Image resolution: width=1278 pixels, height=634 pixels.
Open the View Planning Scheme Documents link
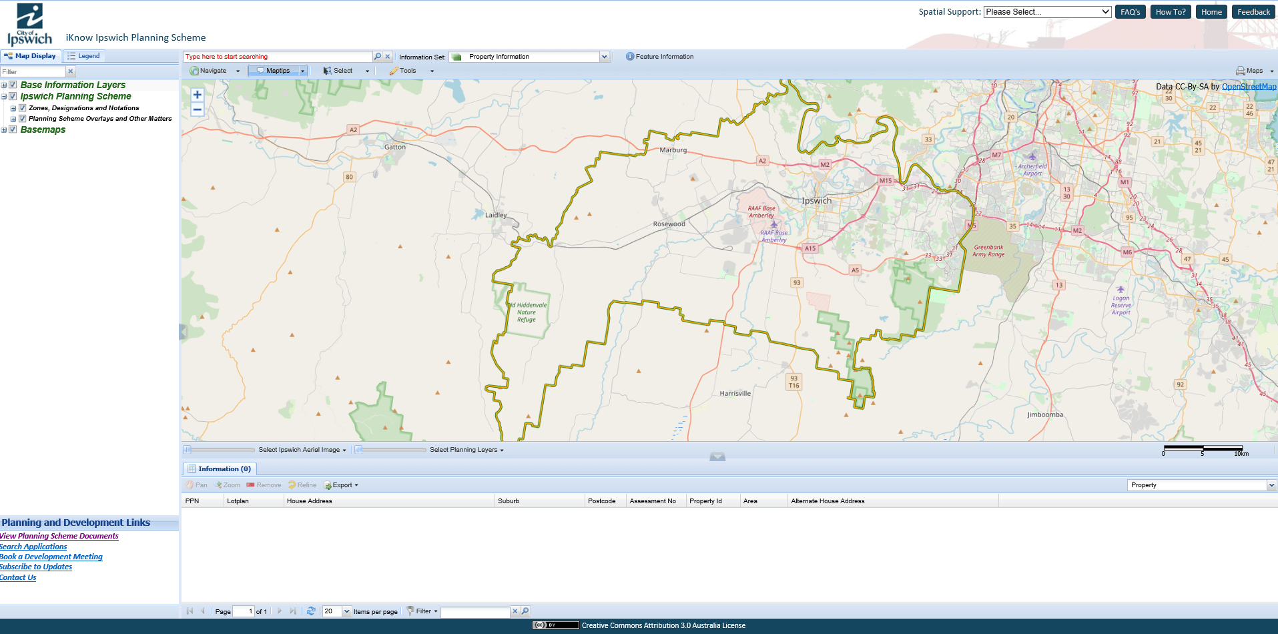coord(59,536)
